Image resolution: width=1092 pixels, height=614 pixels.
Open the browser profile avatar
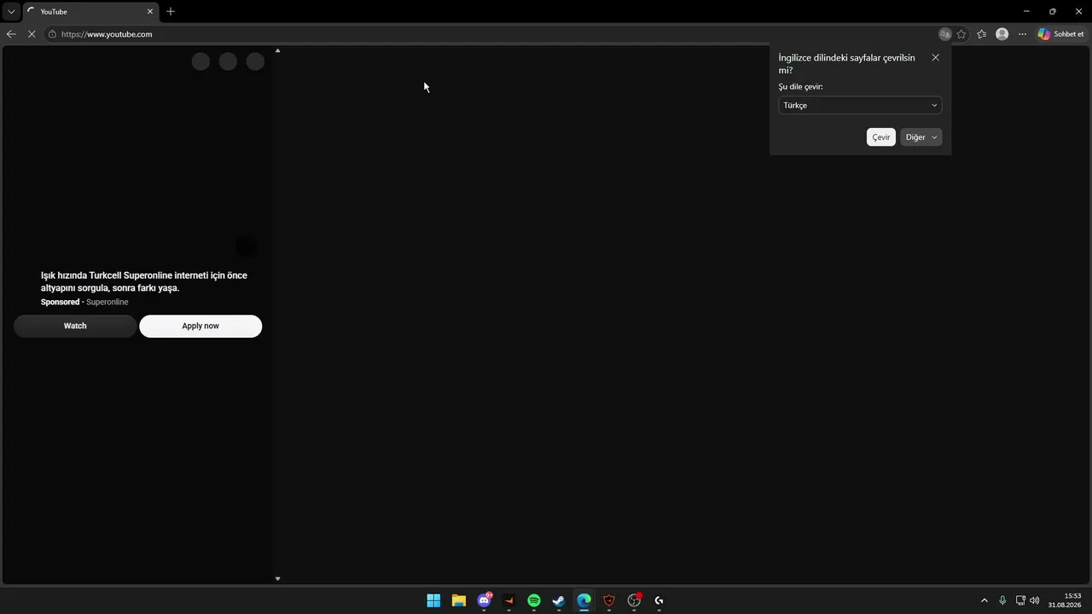1002,34
